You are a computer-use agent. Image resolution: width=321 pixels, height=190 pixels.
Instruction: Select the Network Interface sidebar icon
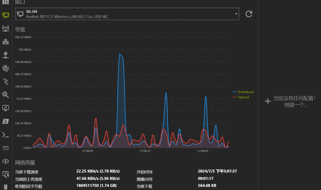(x=6, y=15)
